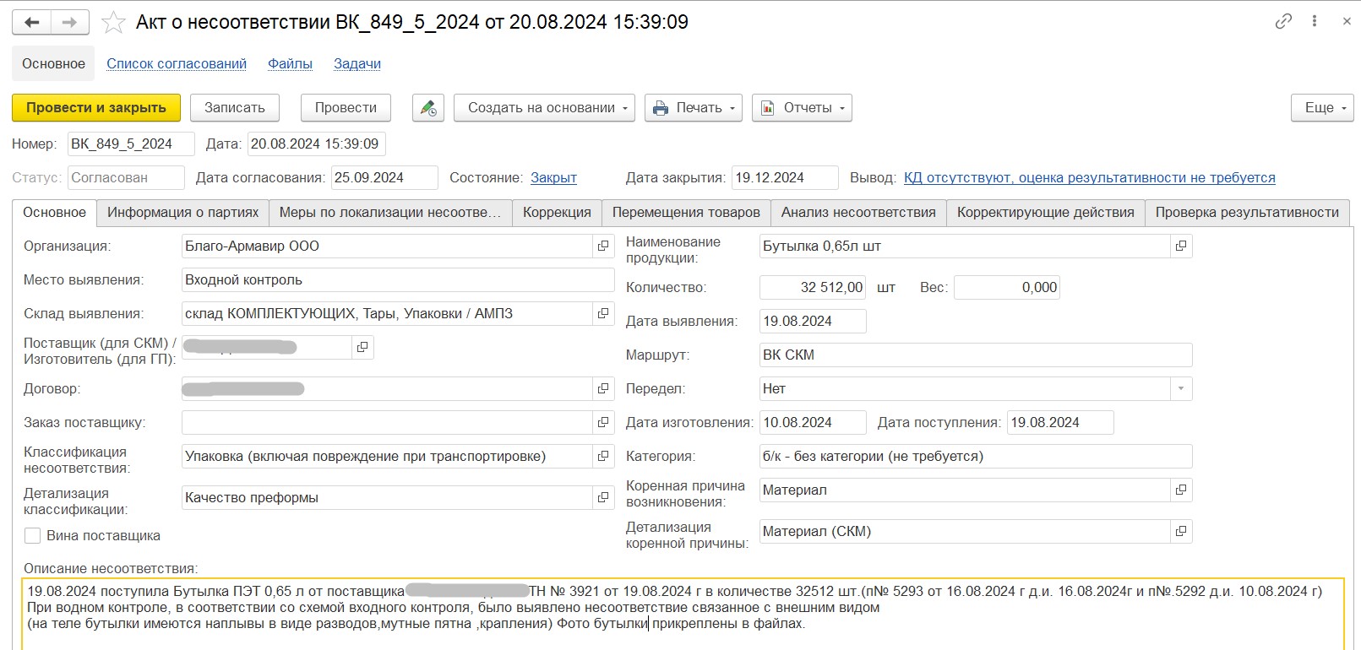The height and width of the screenshot is (650, 1361).
Task: Mark document as favorite with star
Action: pos(113,22)
